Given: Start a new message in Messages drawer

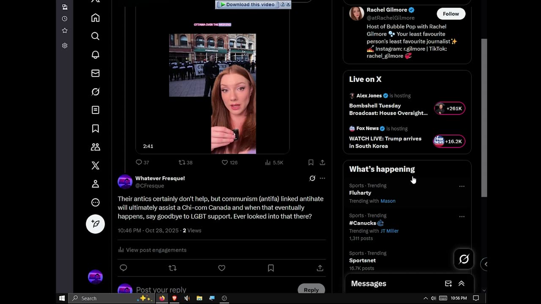Looking at the screenshot, I should click(448, 284).
